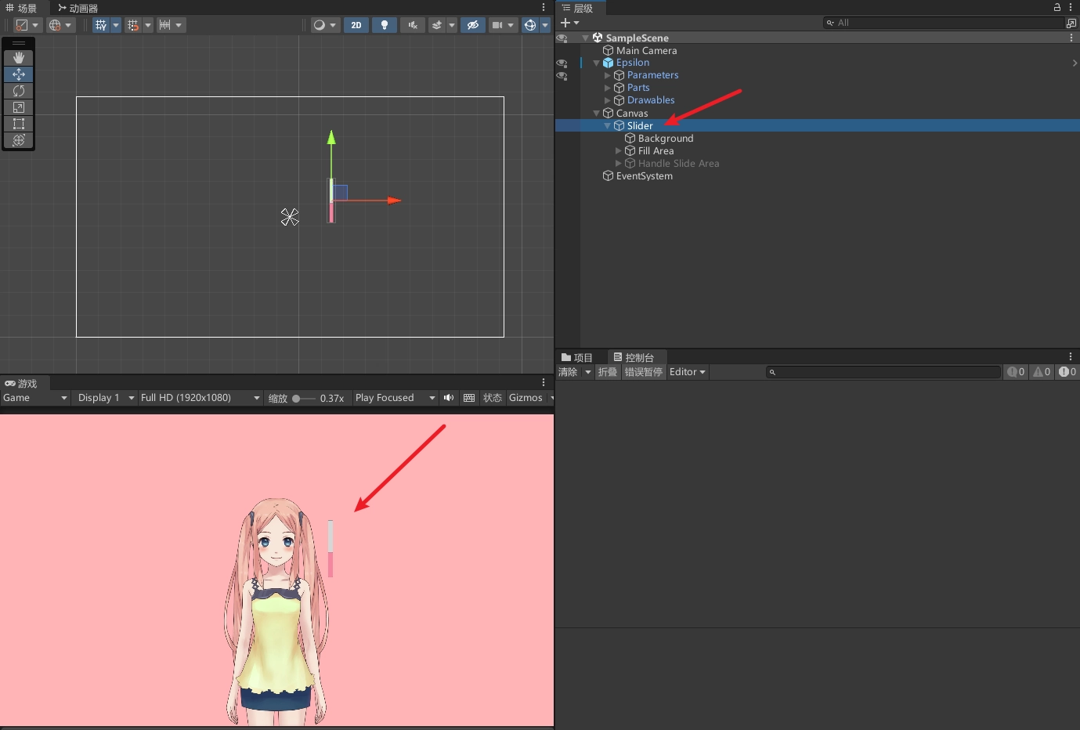This screenshot has width=1080, height=730.
Task: Click the 状态 Stats button
Action: tap(493, 398)
